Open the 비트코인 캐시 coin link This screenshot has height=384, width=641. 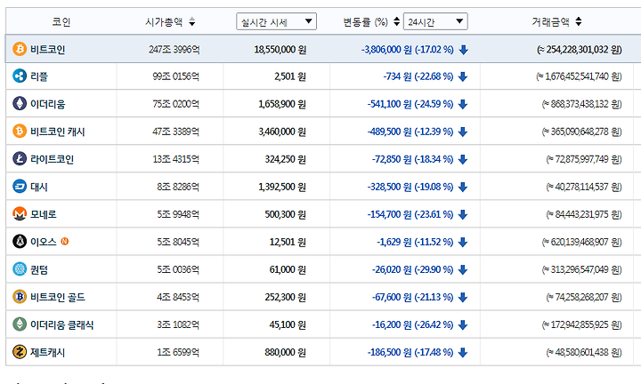pos(58,132)
